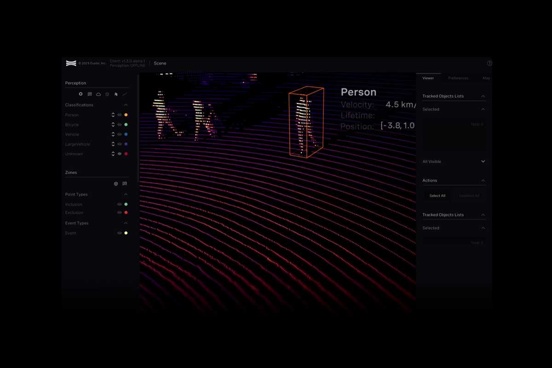Viewport: 552px width, 368px height.
Task: Collapse the Point Types section
Action: [126, 195]
